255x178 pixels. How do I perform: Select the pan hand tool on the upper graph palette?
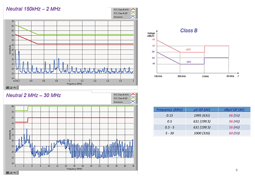15,88
